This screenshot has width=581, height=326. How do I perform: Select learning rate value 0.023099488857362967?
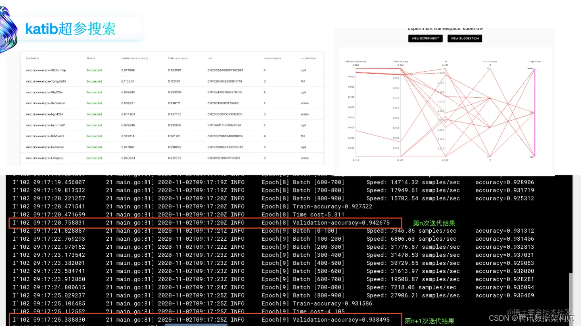226,70
